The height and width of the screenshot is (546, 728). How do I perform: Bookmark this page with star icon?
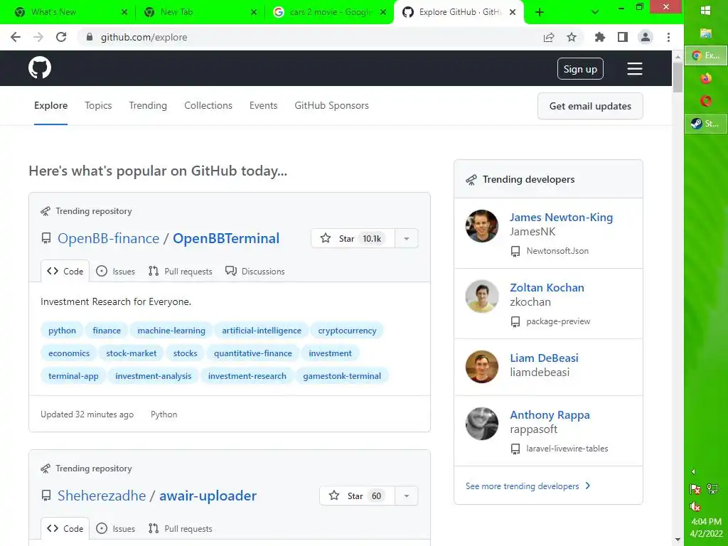coord(572,37)
